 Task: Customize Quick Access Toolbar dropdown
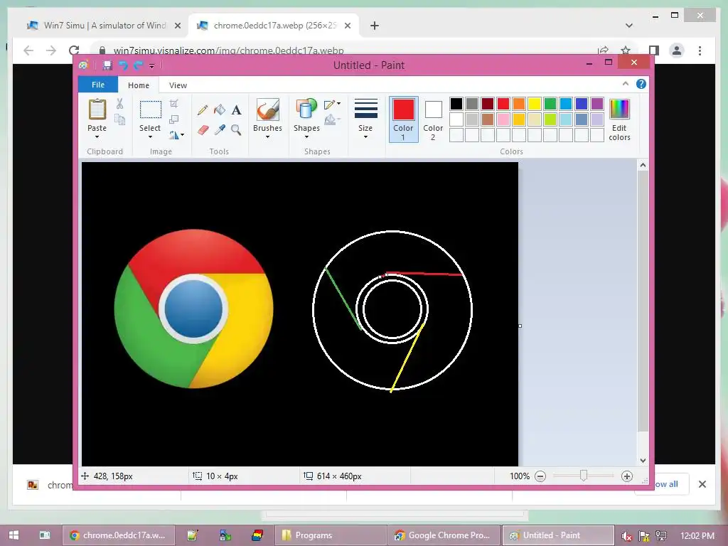tap(152, 66)
